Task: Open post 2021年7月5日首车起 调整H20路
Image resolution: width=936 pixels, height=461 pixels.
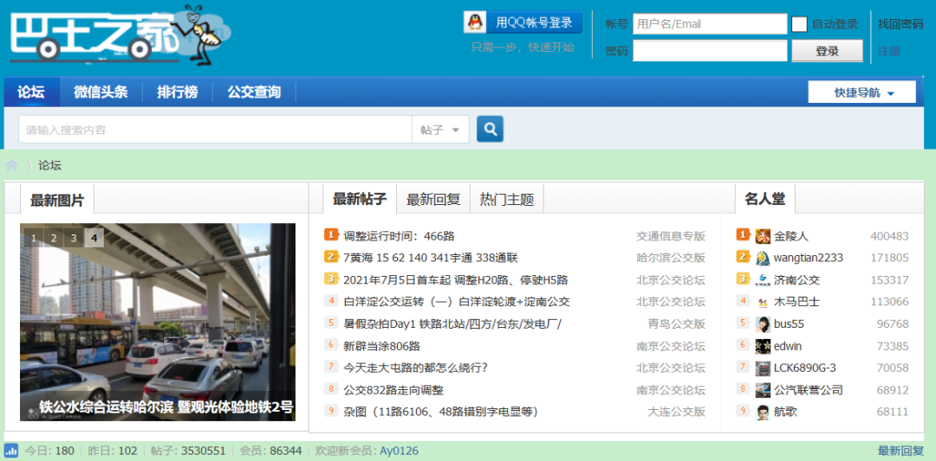Action: click(x=456, y=280)
